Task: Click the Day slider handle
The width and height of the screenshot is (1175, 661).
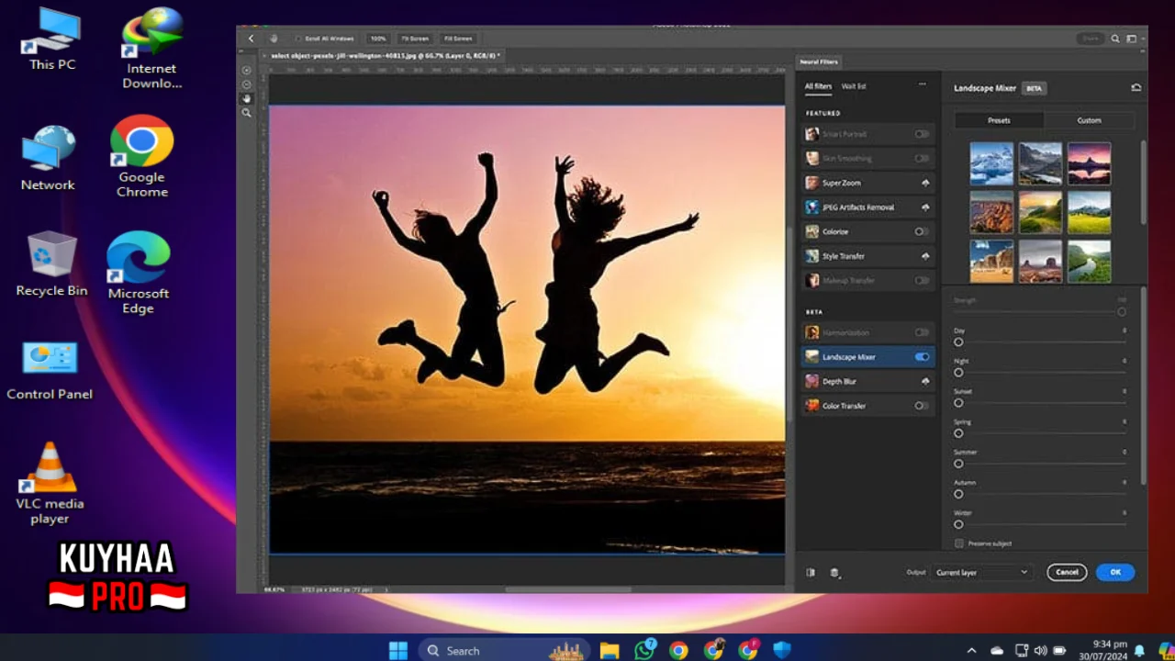Action: coord(958,342)
